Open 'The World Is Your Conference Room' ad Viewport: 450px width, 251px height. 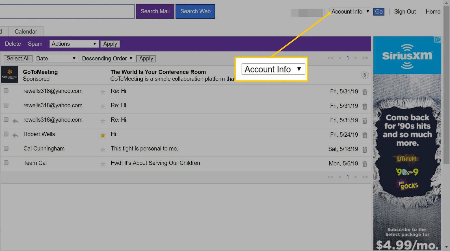pos(158,72)
